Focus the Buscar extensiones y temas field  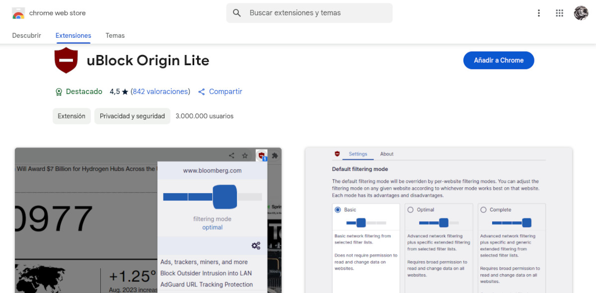309,13
